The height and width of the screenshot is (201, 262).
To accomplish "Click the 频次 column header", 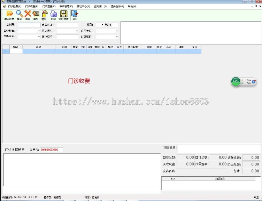I will (110, 47).
